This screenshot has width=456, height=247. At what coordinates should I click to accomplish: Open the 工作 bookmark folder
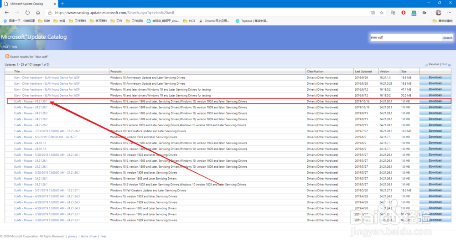click(116, 21)
